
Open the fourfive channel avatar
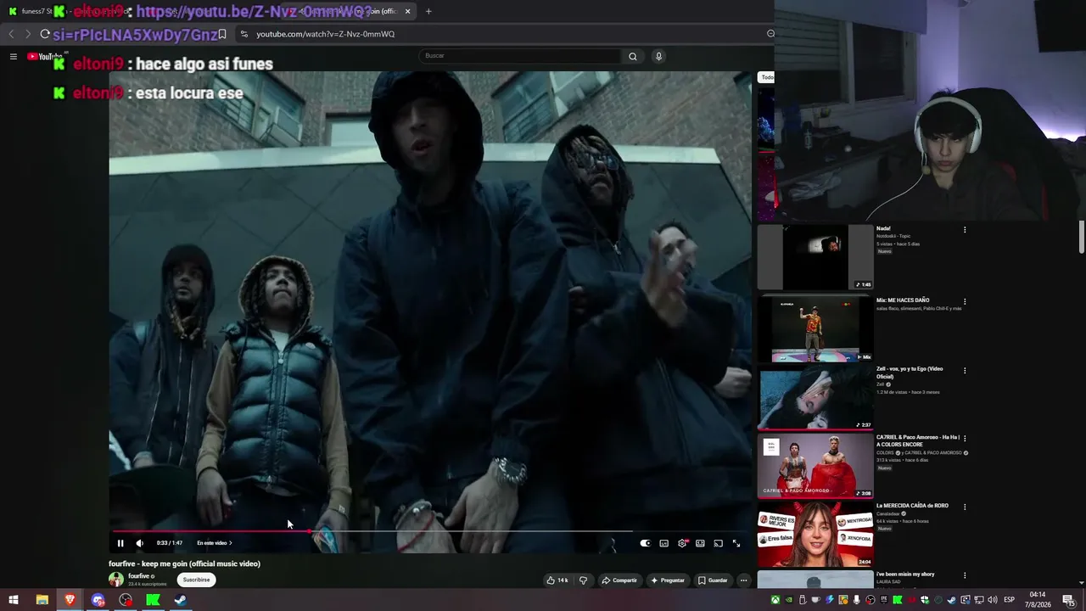[x=116, y=580]
